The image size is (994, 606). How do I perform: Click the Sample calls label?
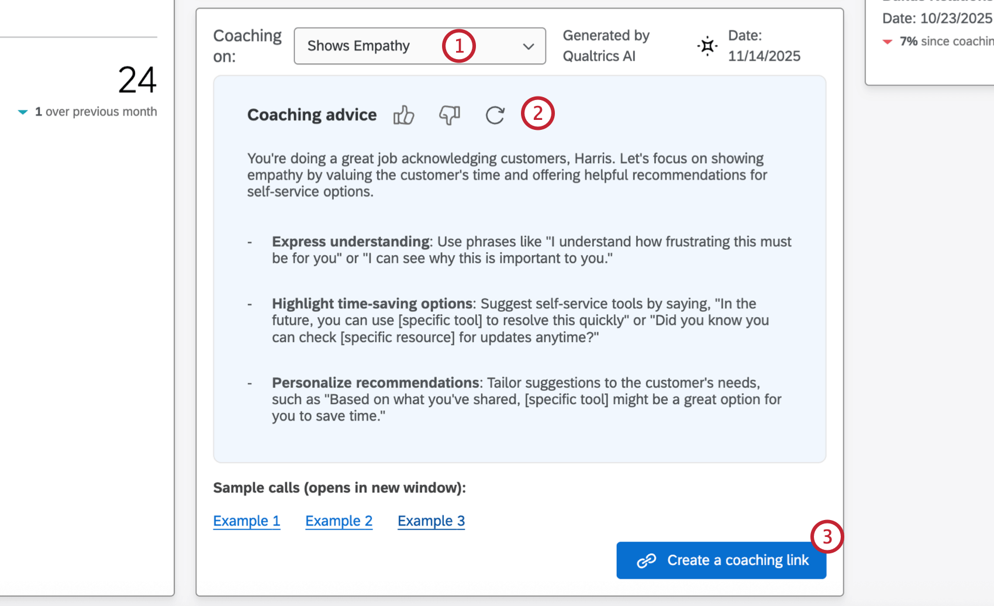[339, 487]
